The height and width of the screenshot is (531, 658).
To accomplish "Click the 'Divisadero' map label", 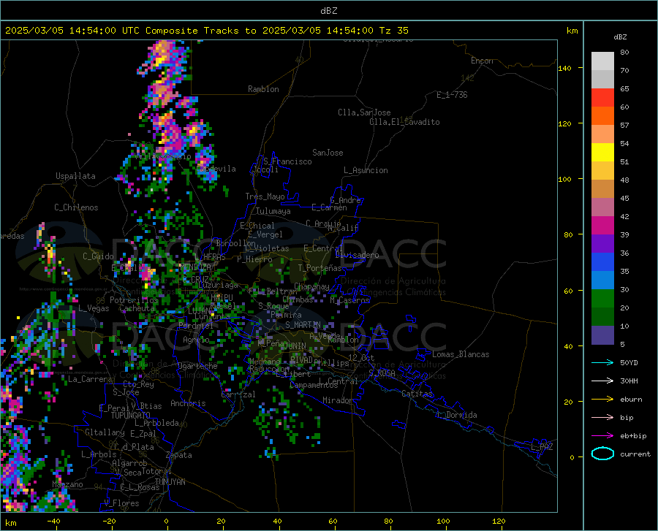I will tap(357, 255).
